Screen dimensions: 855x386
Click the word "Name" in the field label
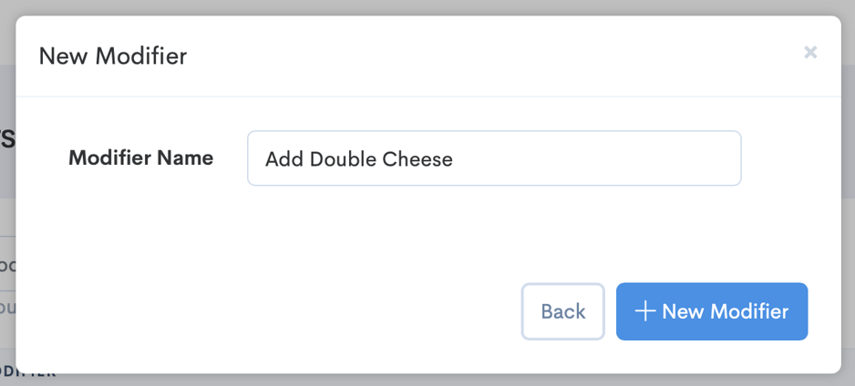coord(185,157)
